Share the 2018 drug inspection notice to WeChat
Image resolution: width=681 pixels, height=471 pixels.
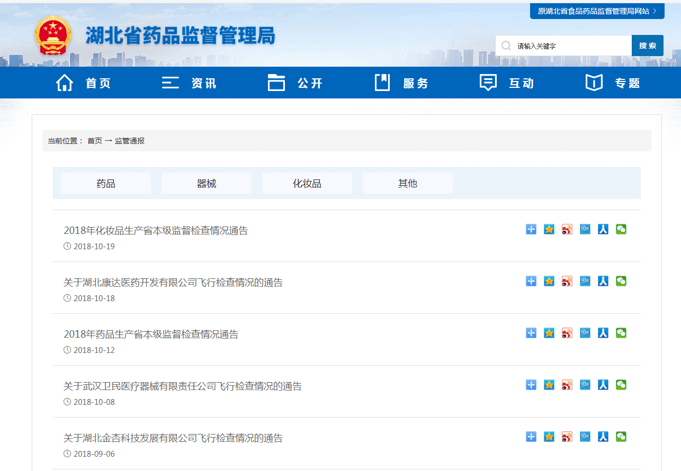click(x=621, y=333)
